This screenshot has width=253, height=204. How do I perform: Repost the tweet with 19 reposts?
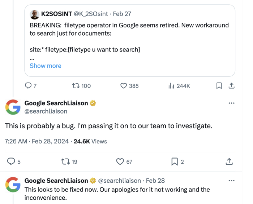(x=66, y=162)
